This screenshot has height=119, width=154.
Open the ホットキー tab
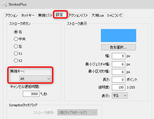(x=28, y=15)
